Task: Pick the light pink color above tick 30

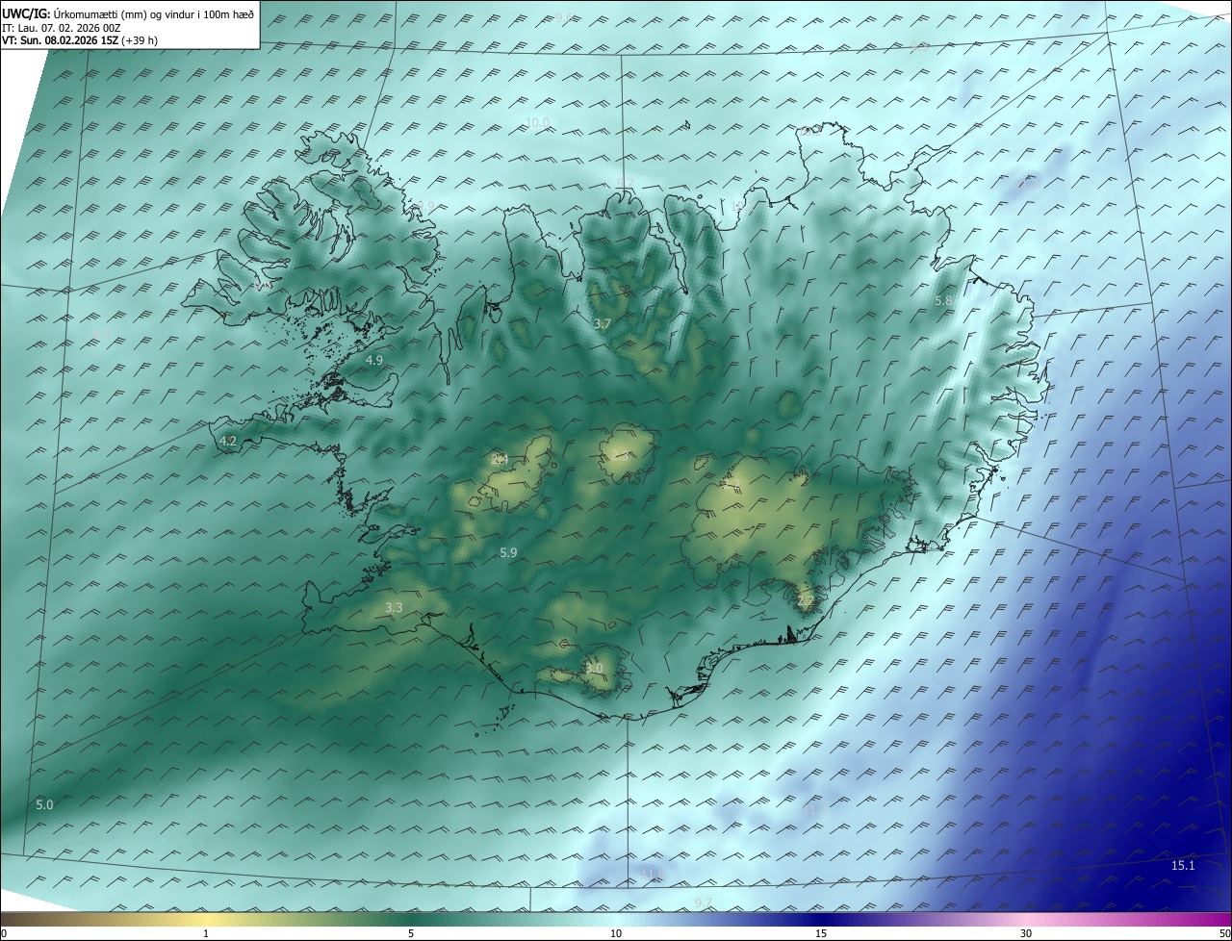Action: [1026, 919]
